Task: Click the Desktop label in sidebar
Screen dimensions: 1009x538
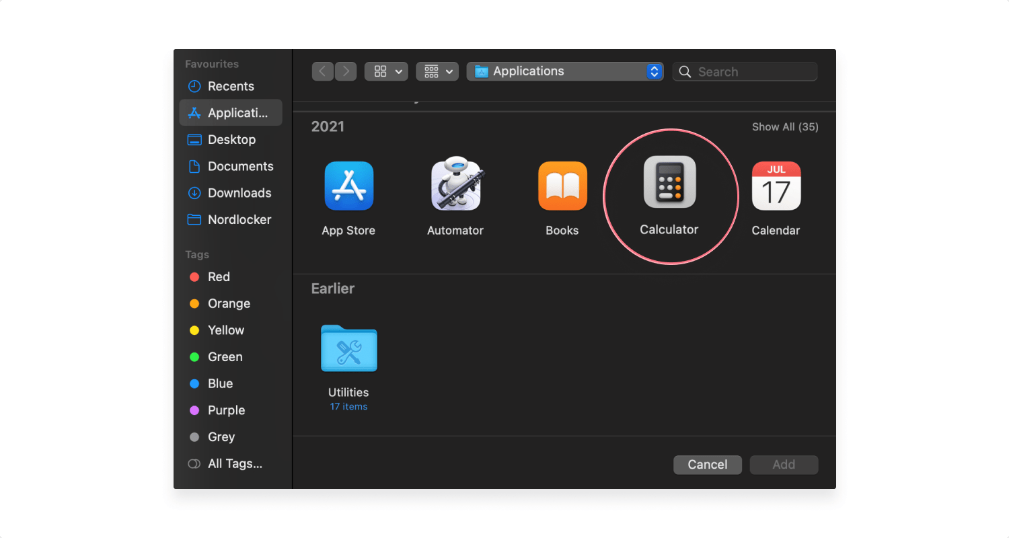Action: [232, 140]
